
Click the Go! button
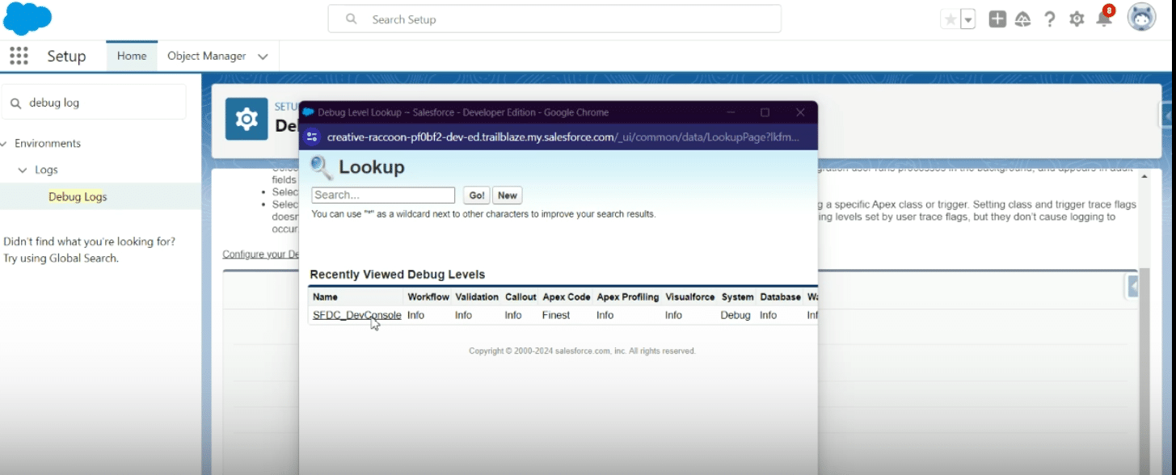click(477, 195)
